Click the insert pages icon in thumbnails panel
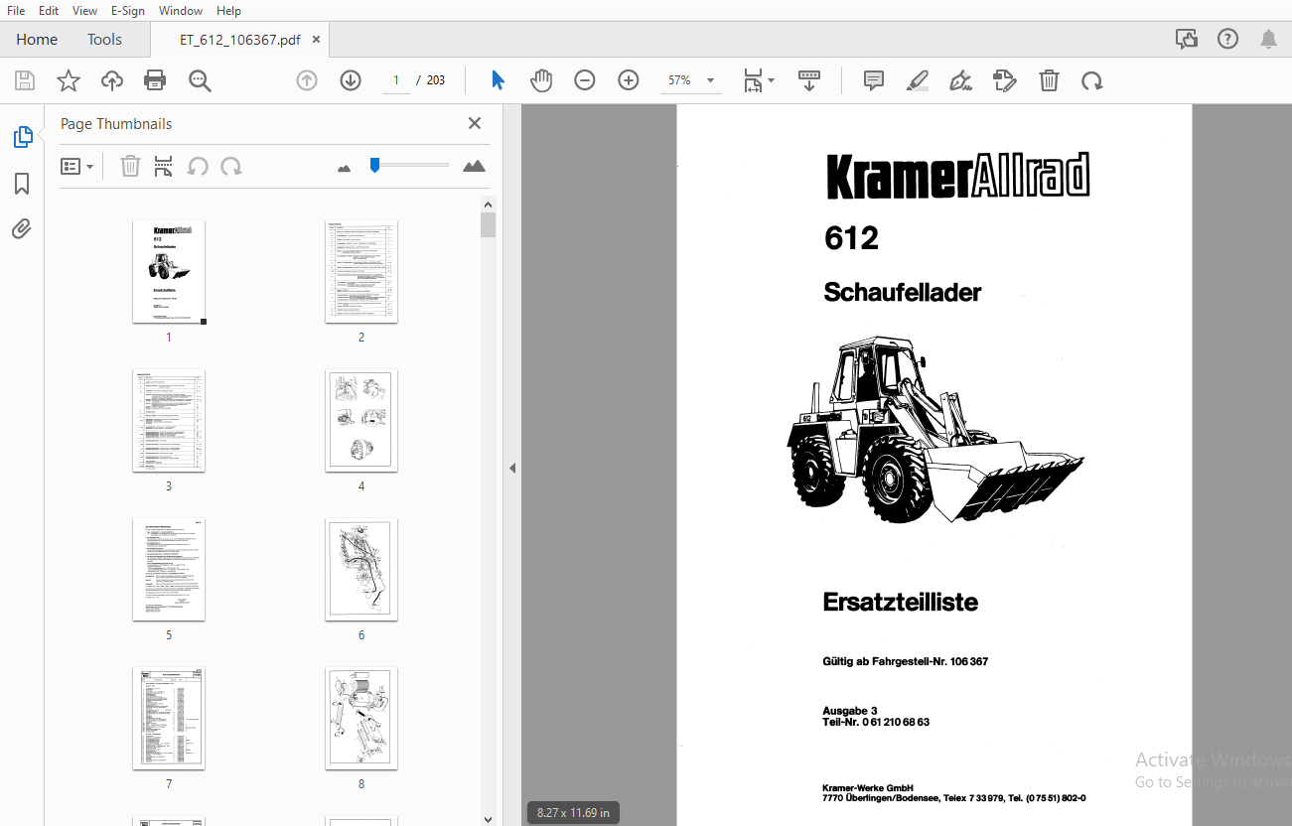 pos(163,166)
